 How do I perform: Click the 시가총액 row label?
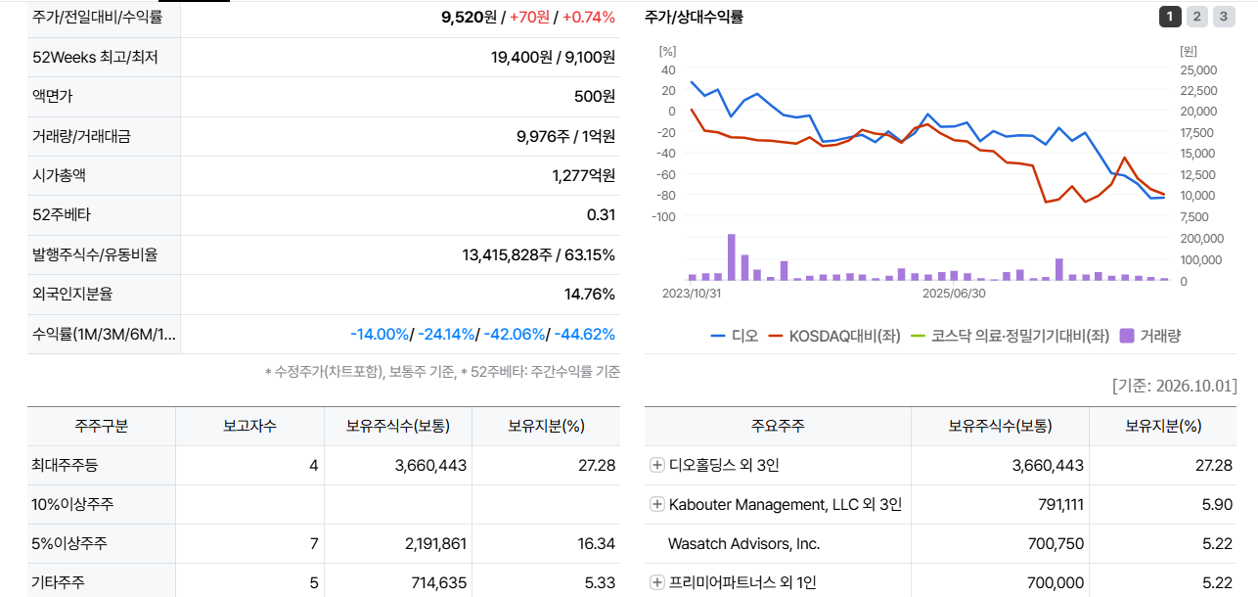[59, 175]
